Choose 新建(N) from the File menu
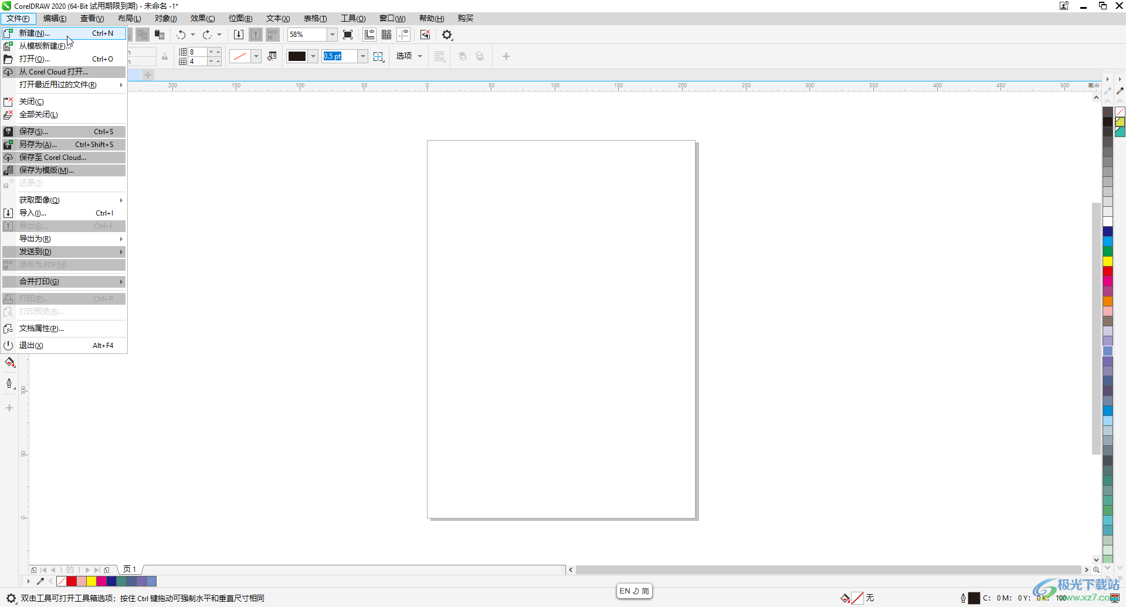Viewport: 1126px width, 607px height. [x=65, y=33]
